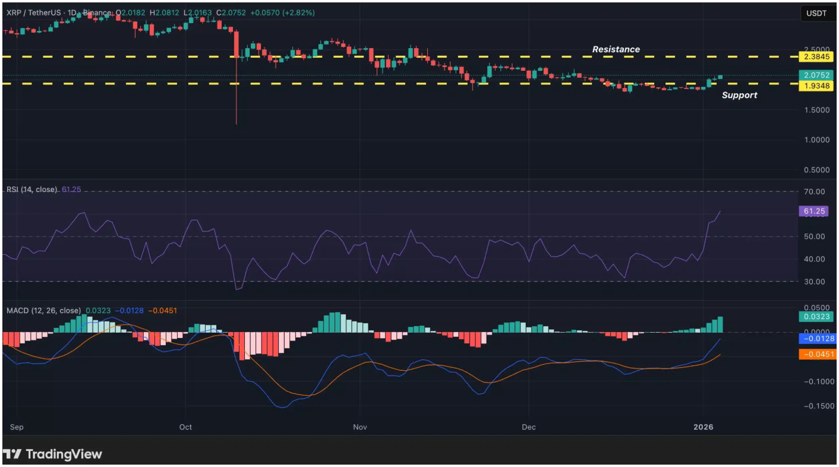Viewport: 839px width, 467px height.
Task: Click the Oct label on time axis
Action: (186, 427)
